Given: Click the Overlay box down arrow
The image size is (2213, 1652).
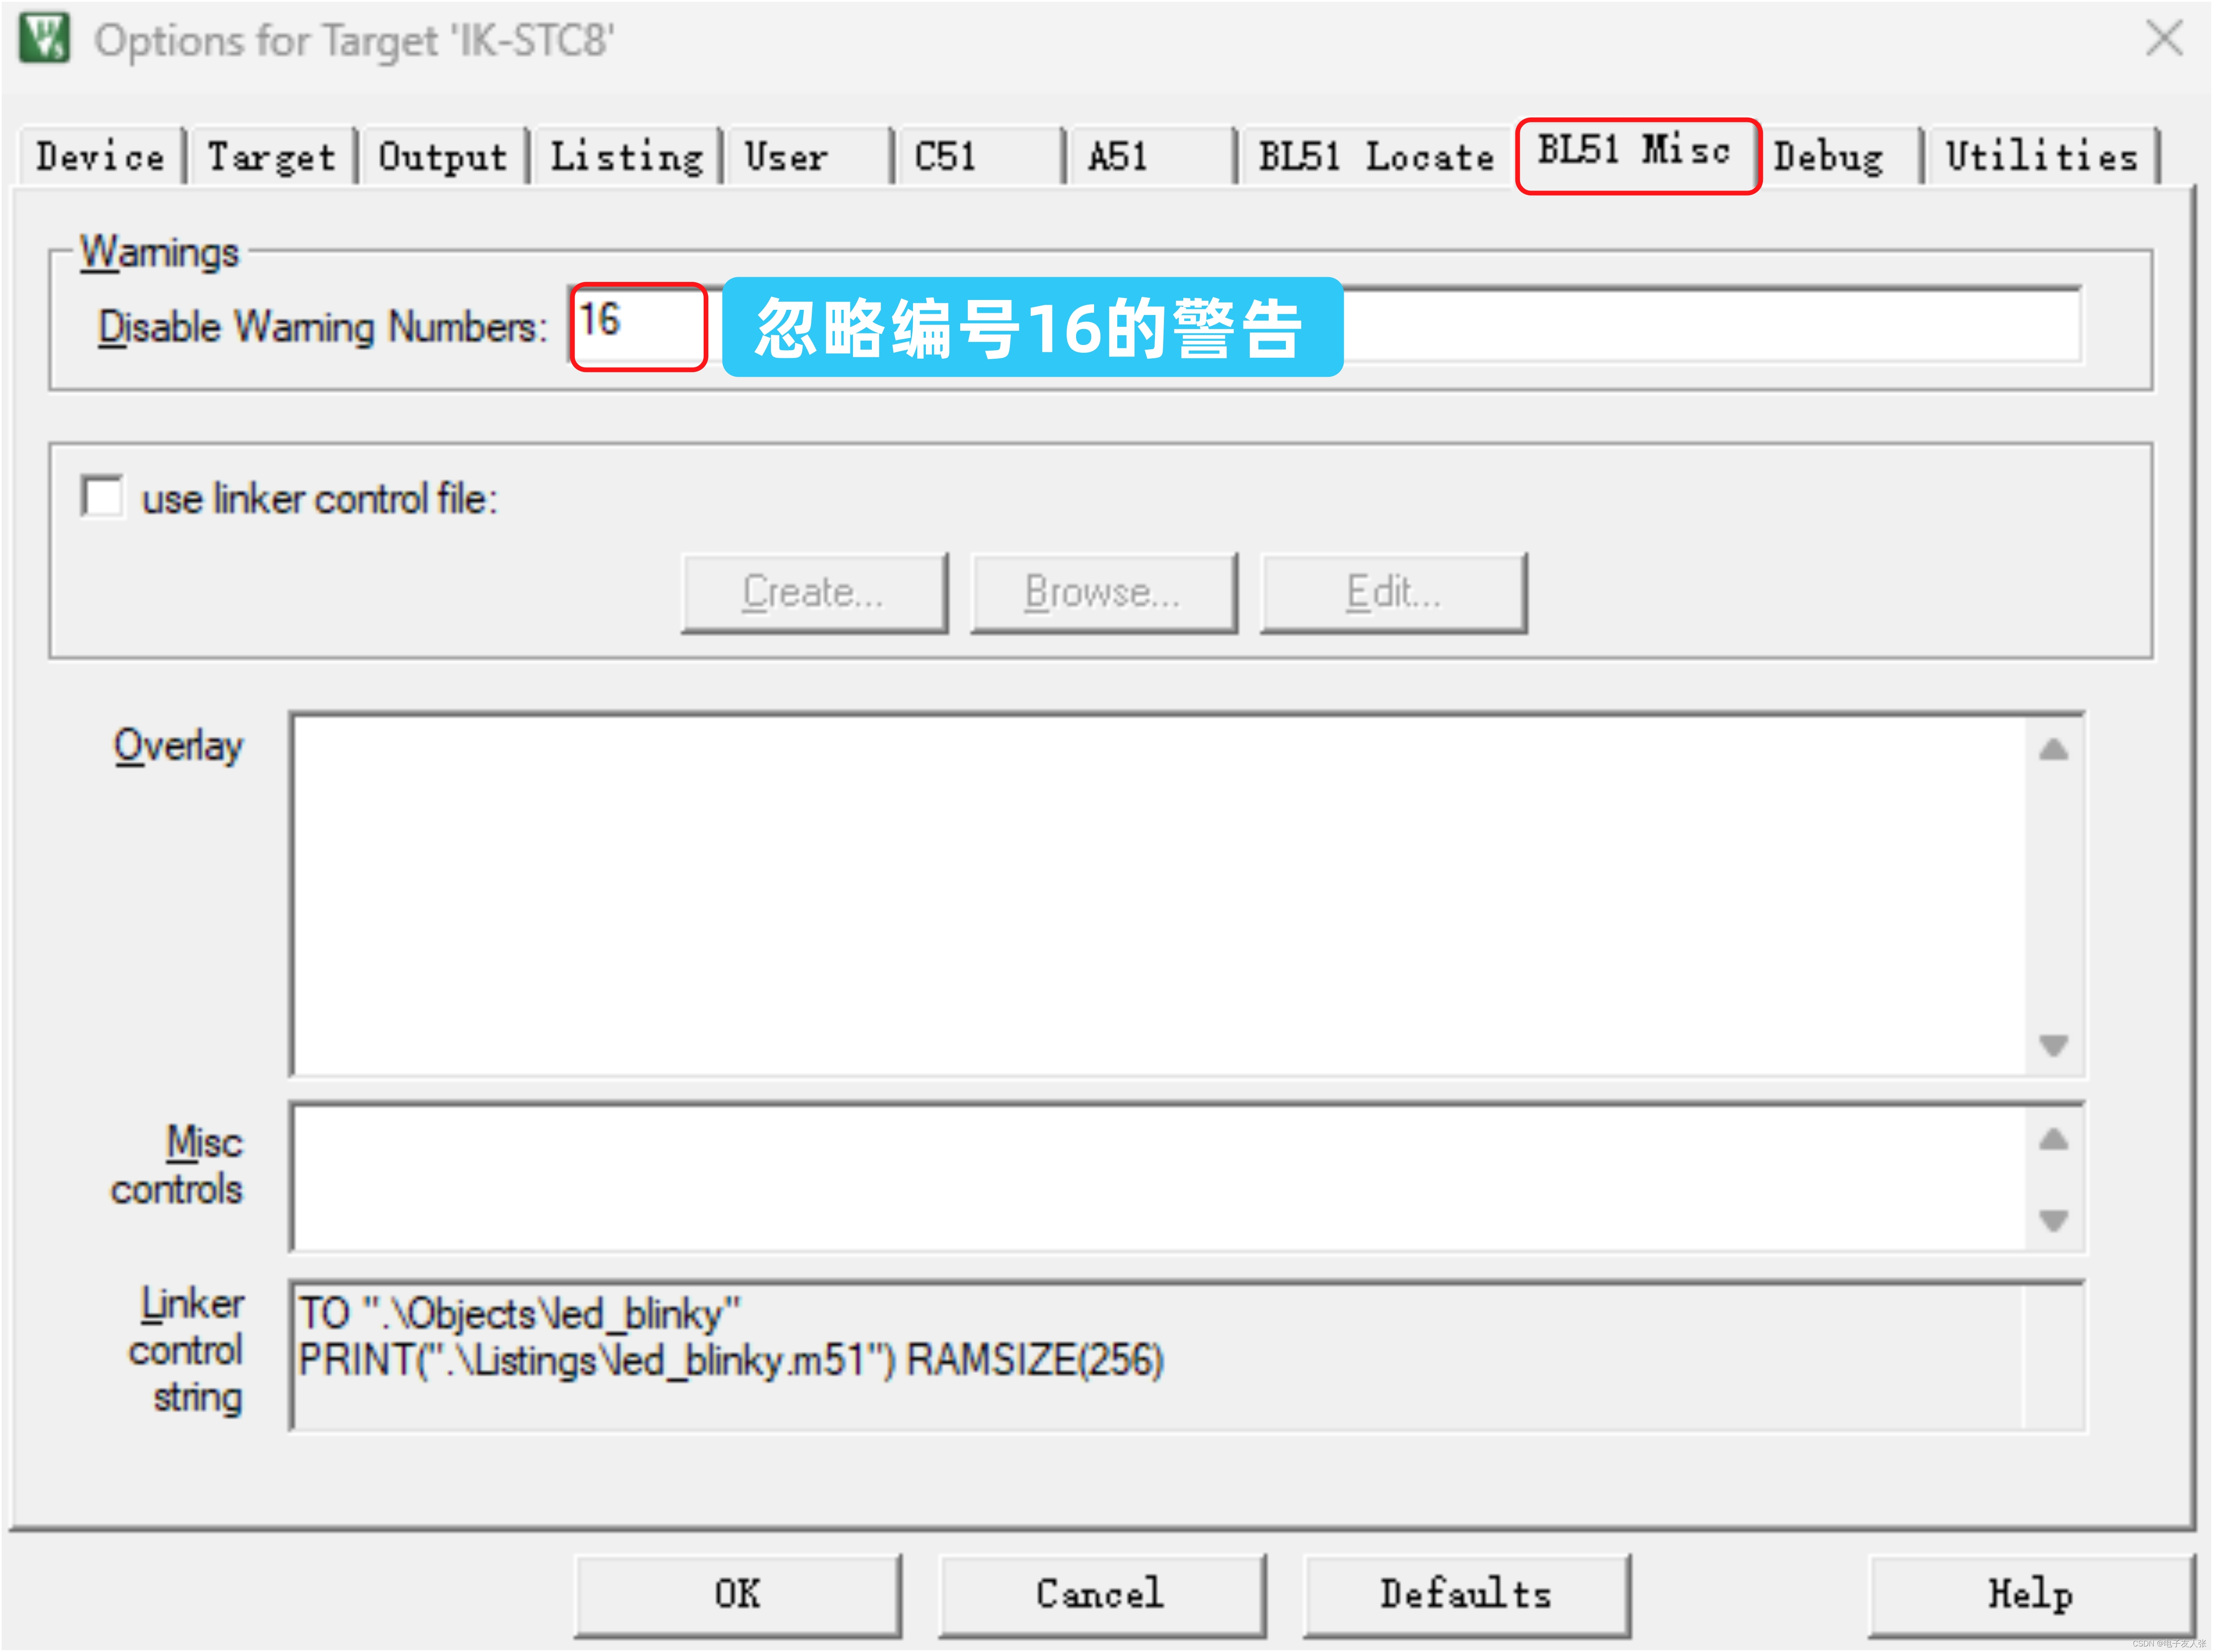Looking at the screenshot, I should click(x=2054, y=1045).
